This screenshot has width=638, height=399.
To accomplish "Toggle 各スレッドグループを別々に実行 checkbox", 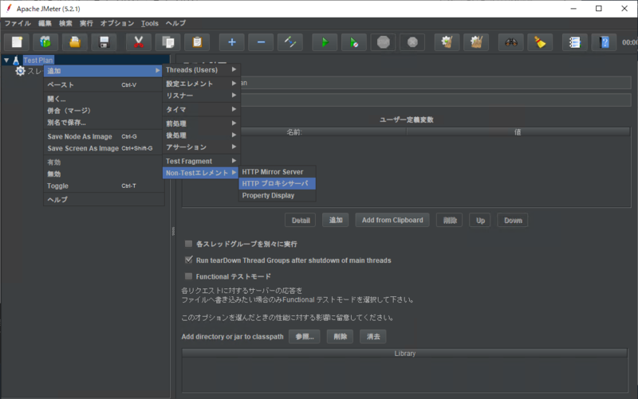I will point(188,244).
